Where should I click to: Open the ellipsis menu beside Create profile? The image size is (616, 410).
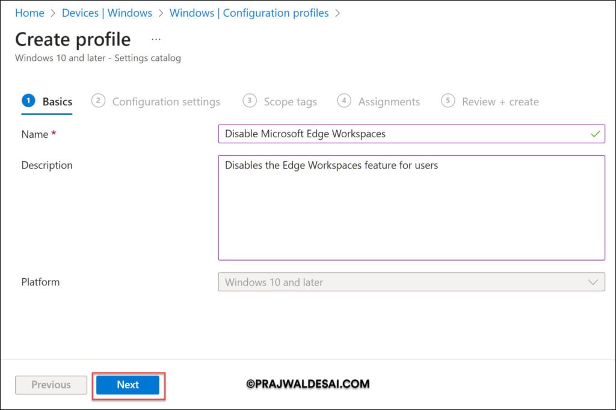[x=156, y=39]
